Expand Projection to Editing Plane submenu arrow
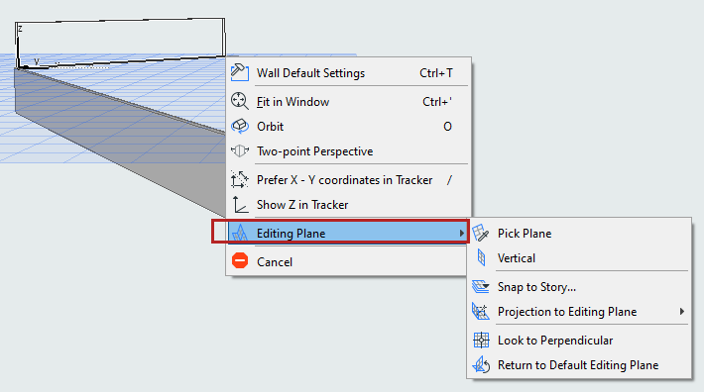The width and height of the screenshot is (704, 392). pos(682,312)
